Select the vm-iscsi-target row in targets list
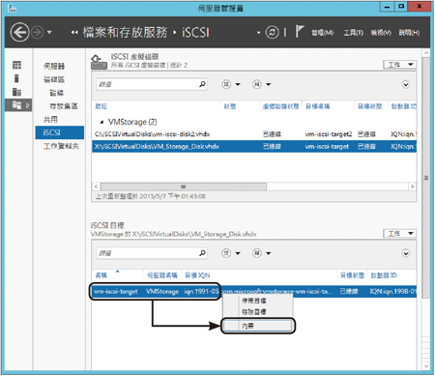435x376 pixels. click(x=254, y=292)
